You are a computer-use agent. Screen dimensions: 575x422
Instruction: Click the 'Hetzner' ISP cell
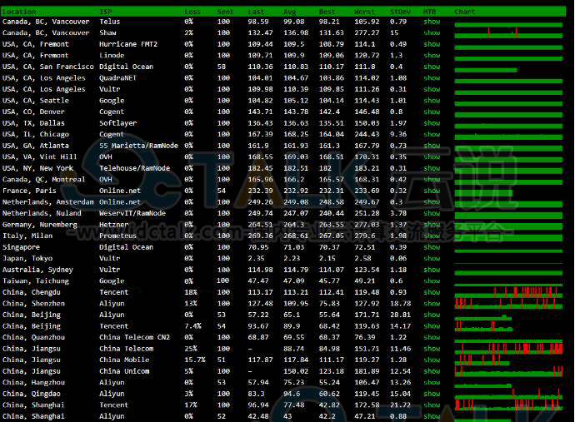(114, 225)
